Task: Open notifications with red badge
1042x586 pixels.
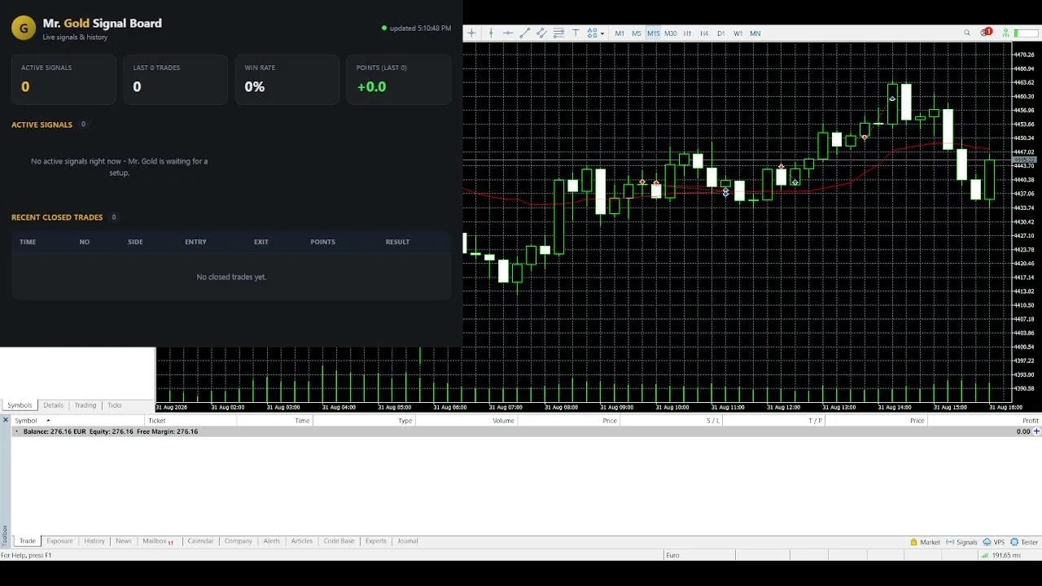Action: [986, 33]
